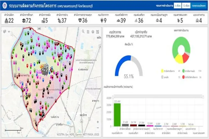Click the municipality logo in header
Screen dimensions: 209x139
point(5,5)
